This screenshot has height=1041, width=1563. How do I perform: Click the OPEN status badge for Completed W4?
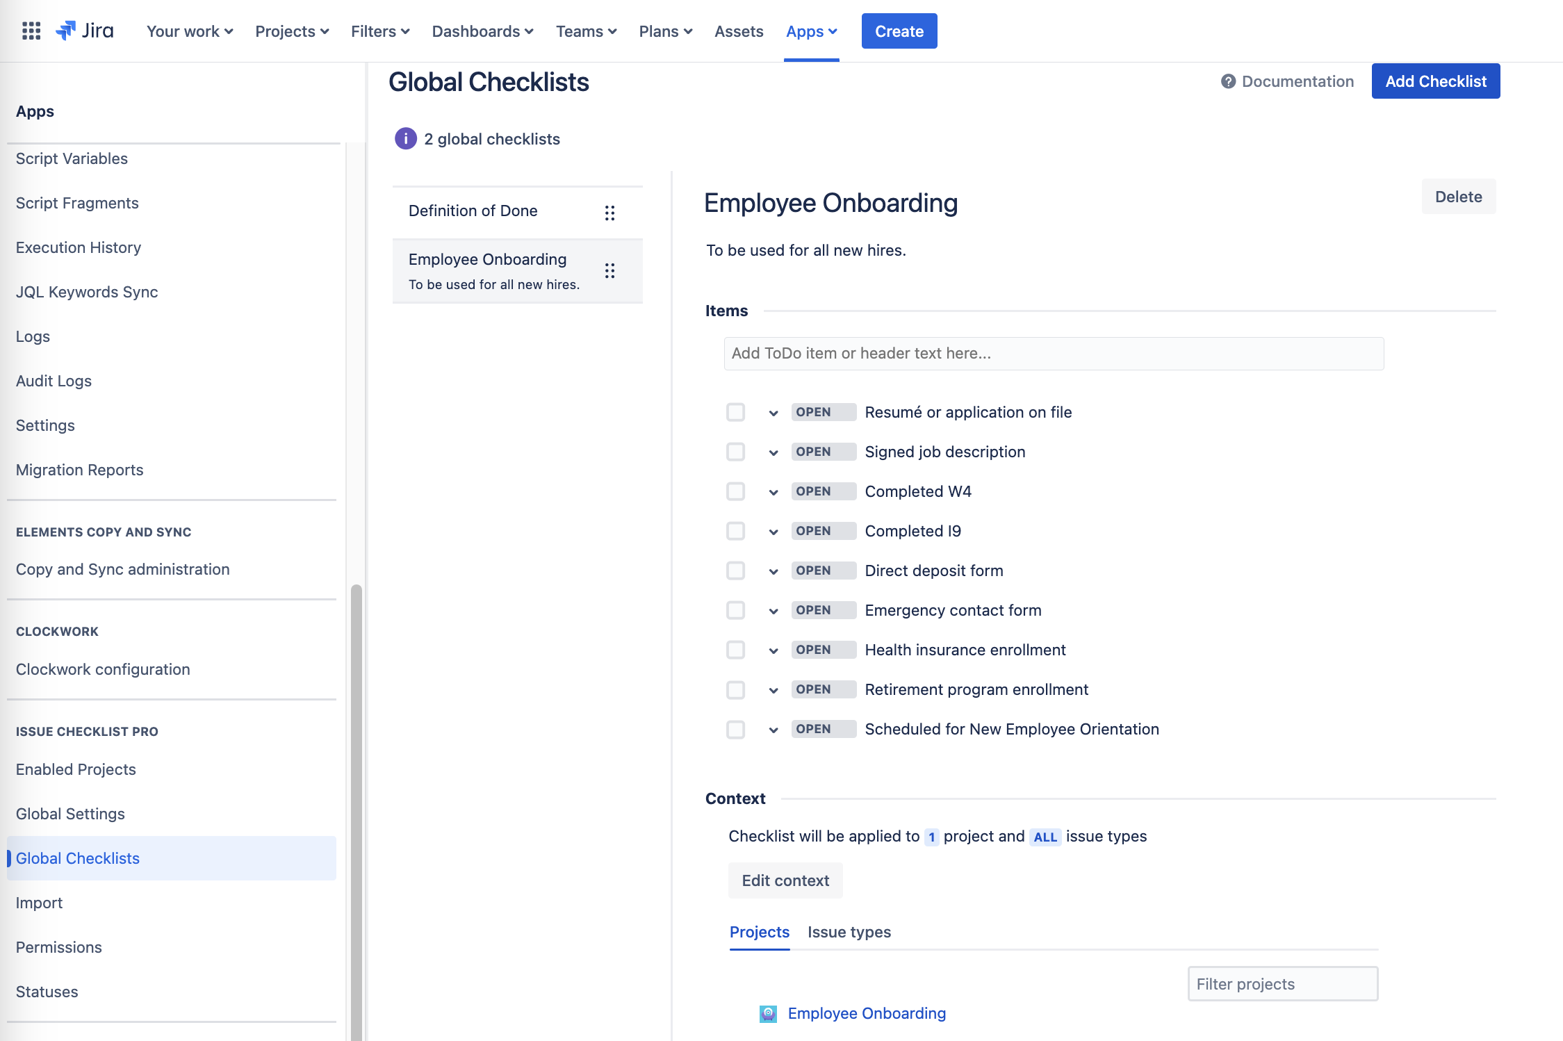click(x=823, y=491)
